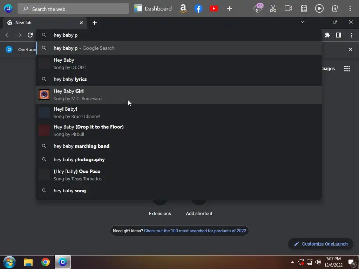359x269 pixels.
Task: Select Hey Baby Girl by M.C. Boulevard
Action: point(178,95)
